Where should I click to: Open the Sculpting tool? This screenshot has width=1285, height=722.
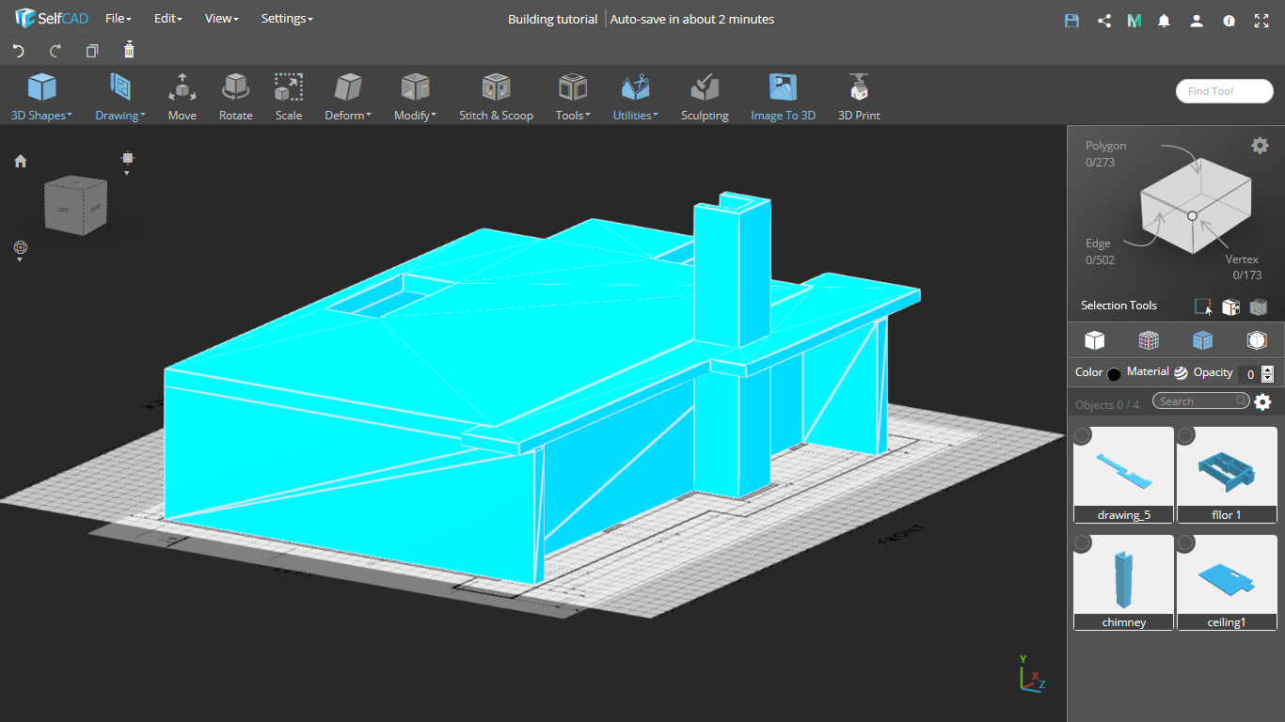pos(705,97)
